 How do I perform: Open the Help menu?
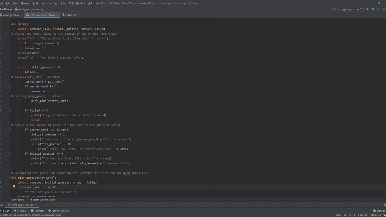point(90,3)
